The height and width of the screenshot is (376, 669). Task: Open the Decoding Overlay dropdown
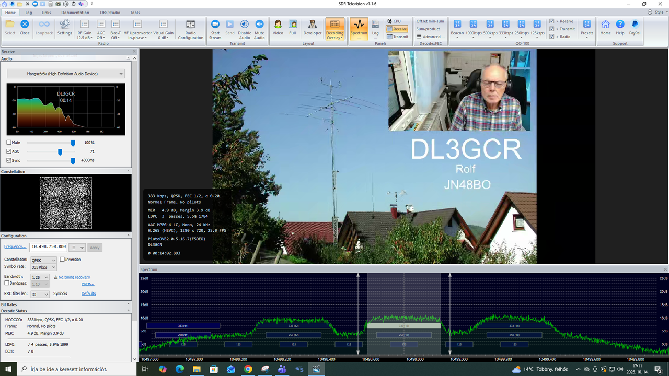point(334,29)
